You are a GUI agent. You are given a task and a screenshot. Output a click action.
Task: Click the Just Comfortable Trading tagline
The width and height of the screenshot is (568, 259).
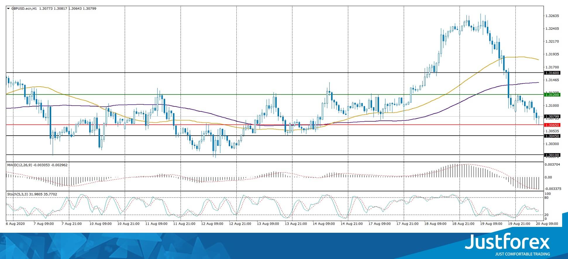pyautogui.click(x=522, y=254)
